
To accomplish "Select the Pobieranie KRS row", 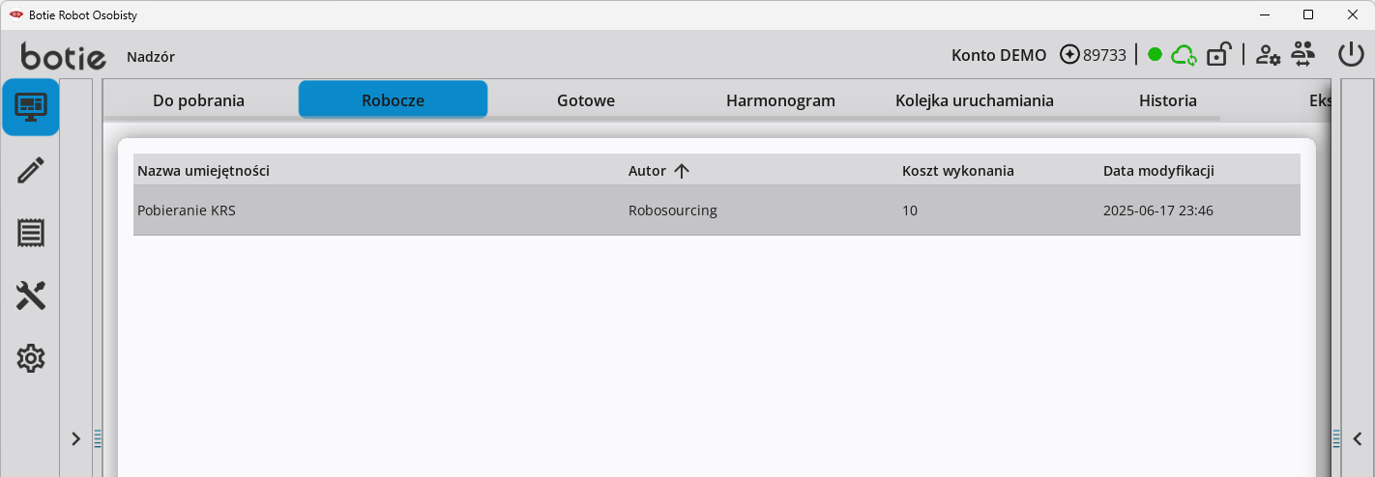I will point(717,210).
